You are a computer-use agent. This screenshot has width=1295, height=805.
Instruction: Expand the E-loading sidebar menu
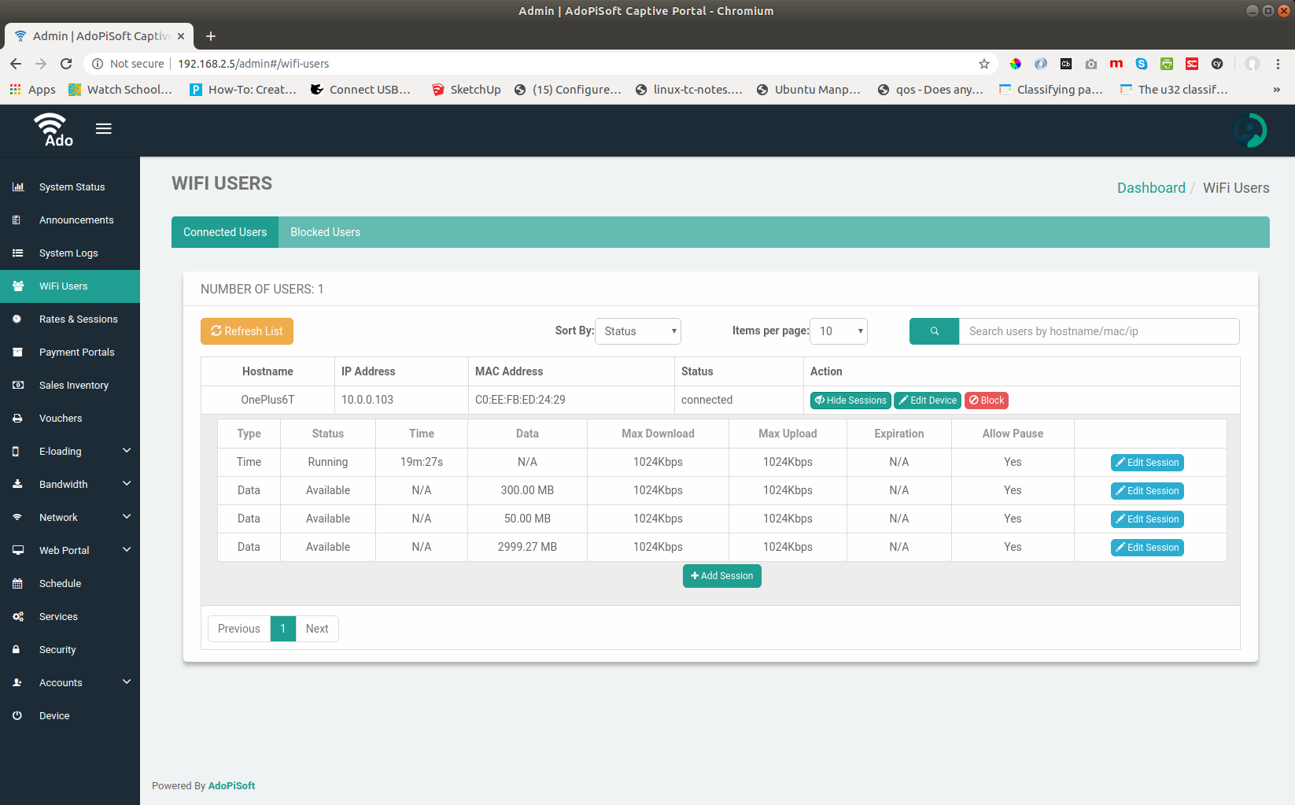click(x=70, y=452)
